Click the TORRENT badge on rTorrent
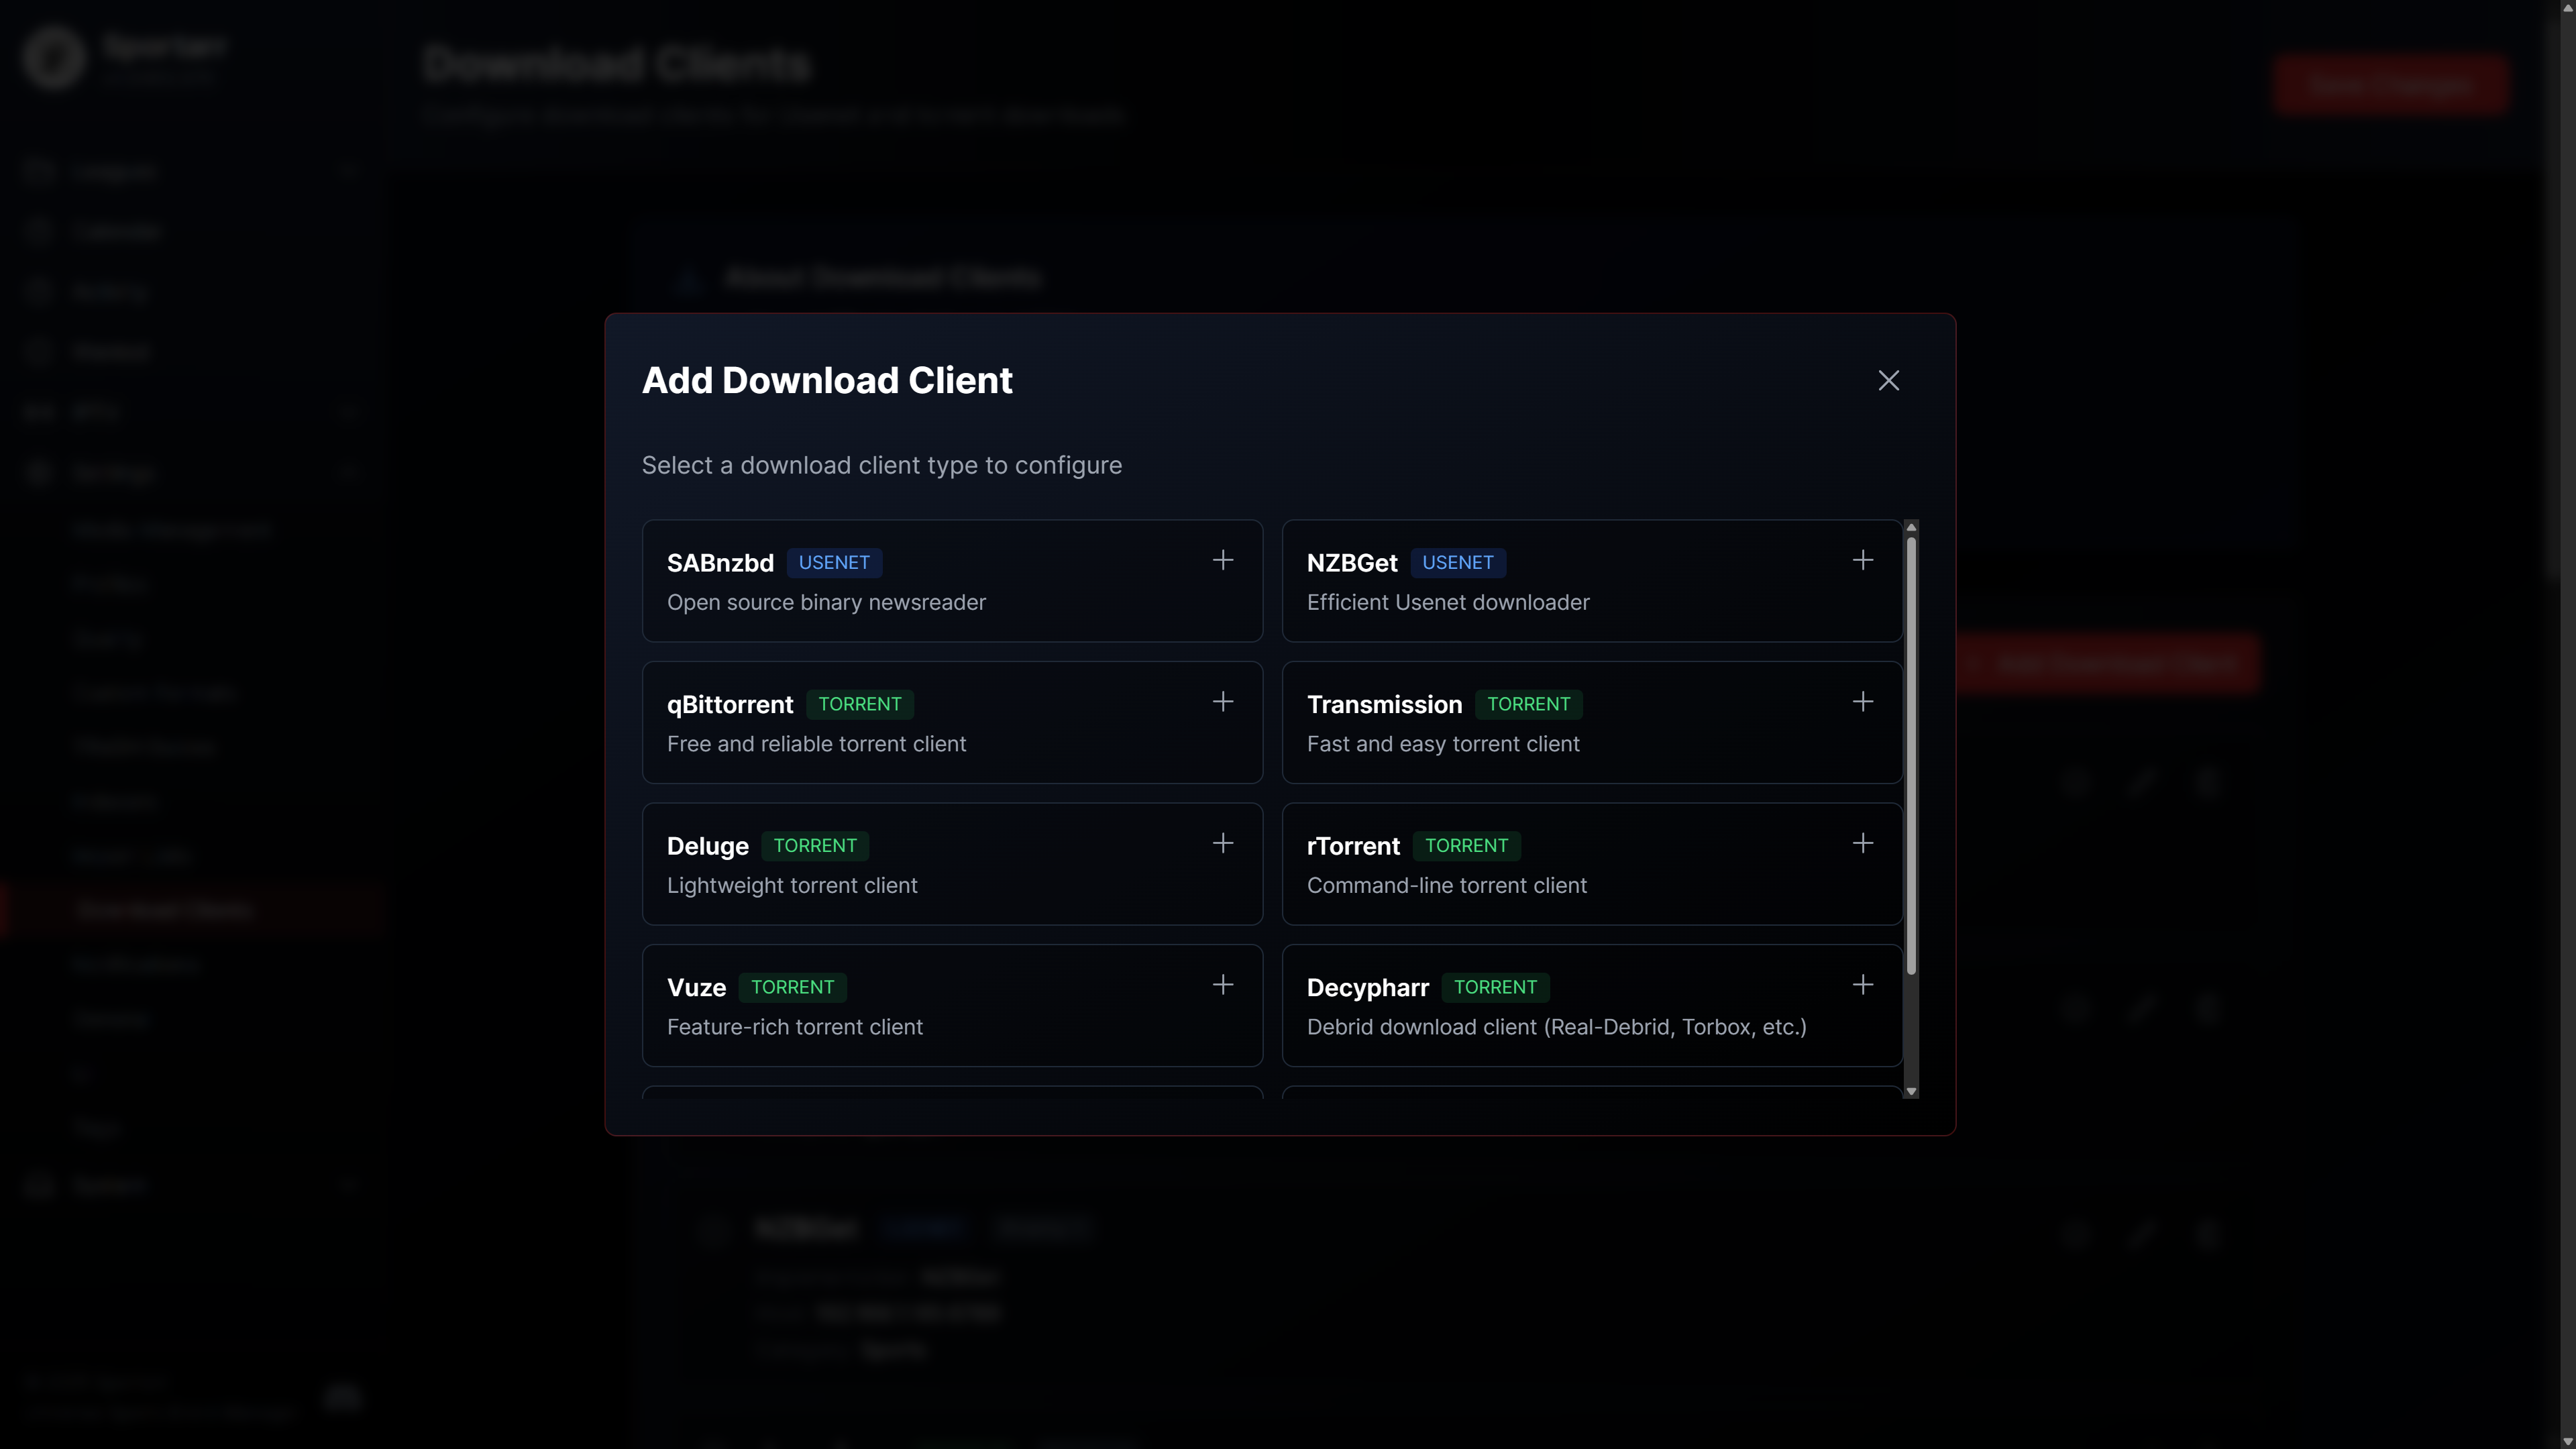Image resolution: width=2576 pixels, height=1449 pixels. pyautogui.click(x=1466, y=846)
